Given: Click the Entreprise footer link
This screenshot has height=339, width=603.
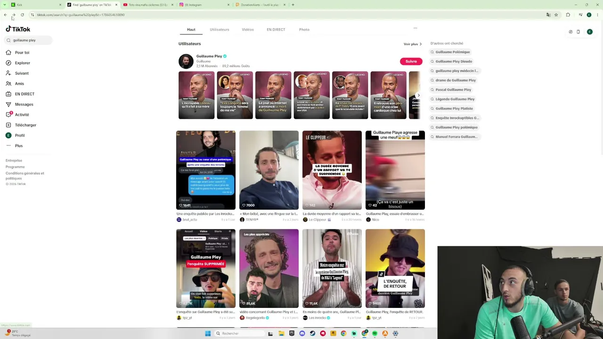Looking at the screenshot, I should (14, 161).
